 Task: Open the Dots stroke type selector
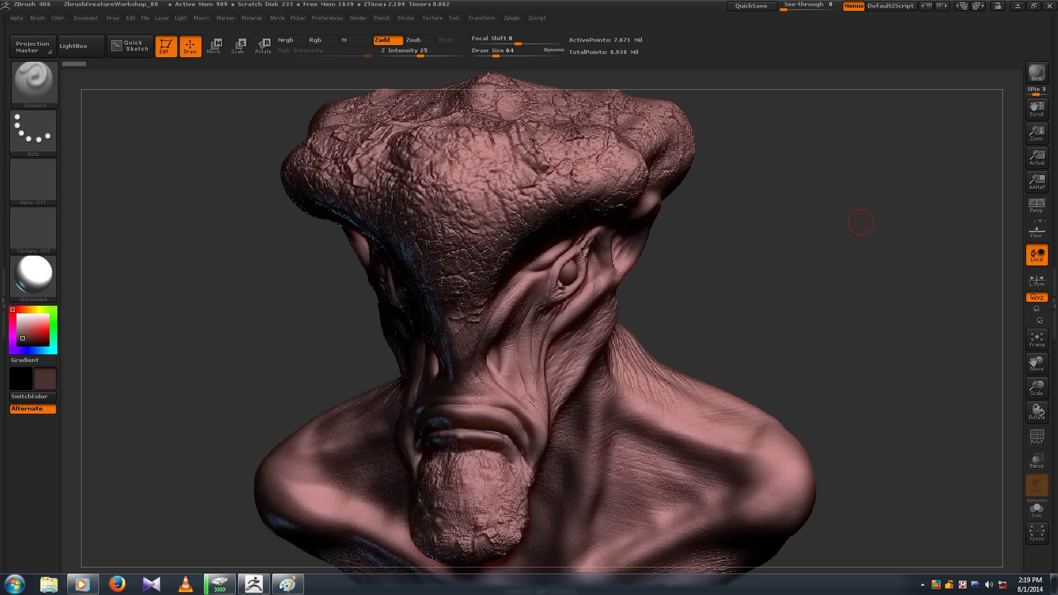click(33, 133)
